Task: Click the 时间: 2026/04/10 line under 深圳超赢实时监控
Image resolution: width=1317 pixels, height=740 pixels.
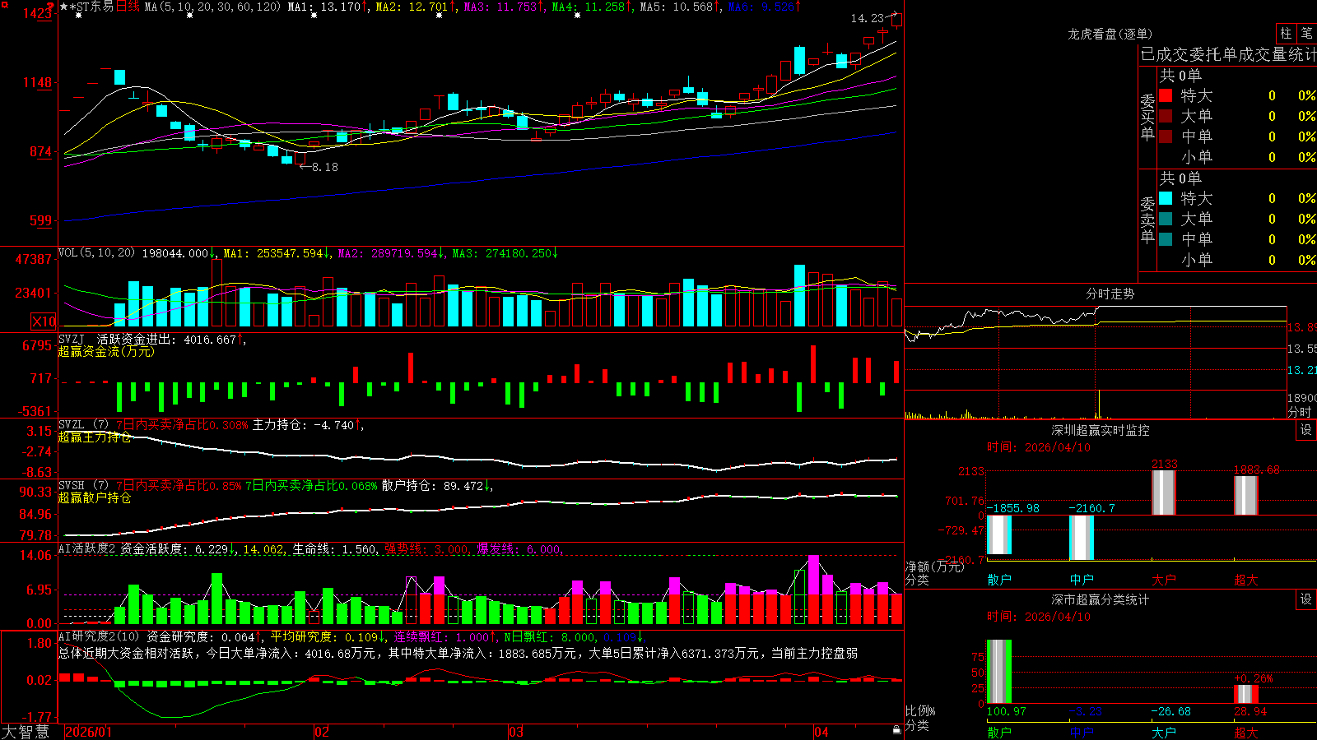Action: [x=1038, y=447]
